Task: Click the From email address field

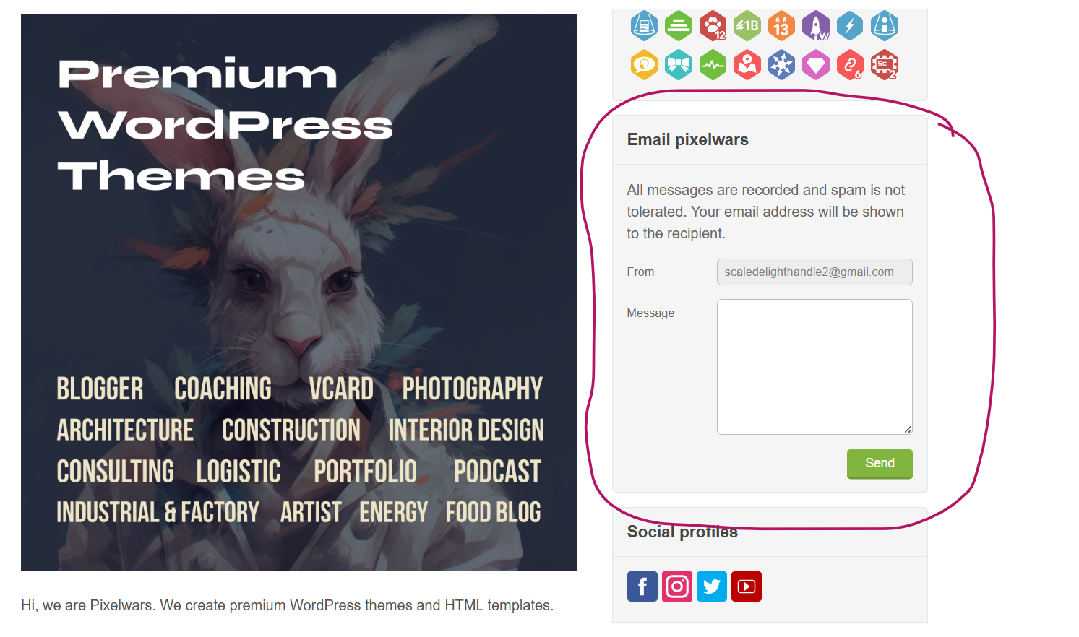Action: [x=814, y=272]
